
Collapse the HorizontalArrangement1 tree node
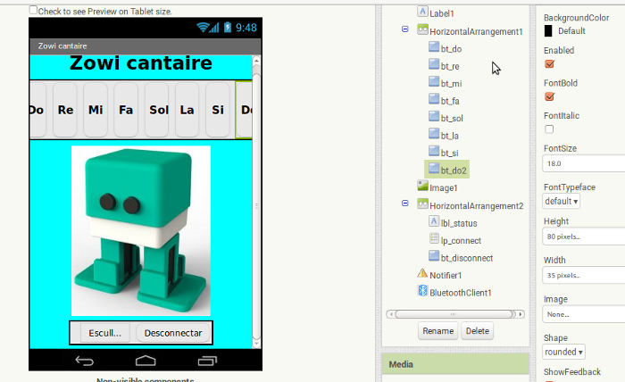coord(405,29)
